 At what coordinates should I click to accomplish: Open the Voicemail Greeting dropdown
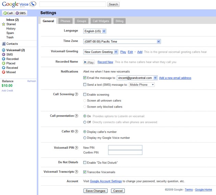coord(101,52)
